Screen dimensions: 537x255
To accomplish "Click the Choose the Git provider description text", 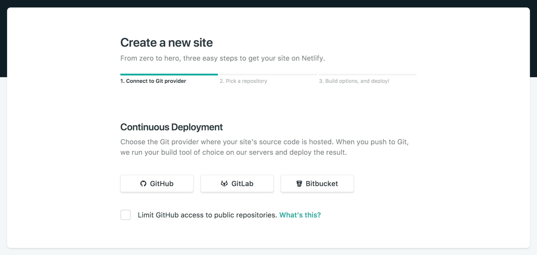I will [x=265, y=147].
